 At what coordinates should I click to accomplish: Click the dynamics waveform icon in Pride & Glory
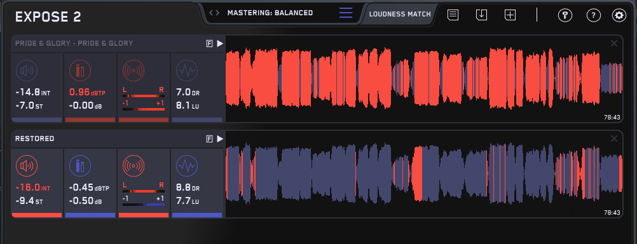pos(187,71)
